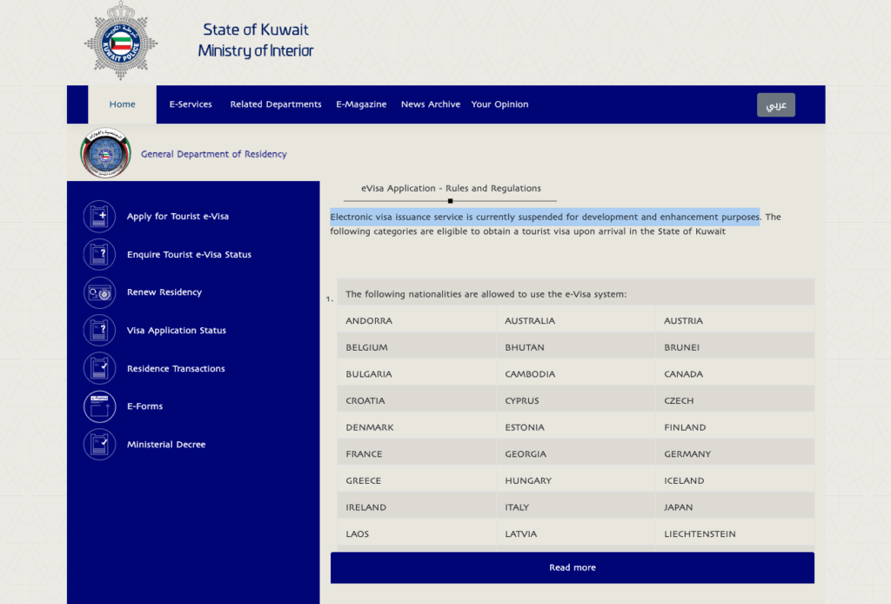Click the E-Forms sidebar icon
The image size is (891, 604).
coord(99,406)
